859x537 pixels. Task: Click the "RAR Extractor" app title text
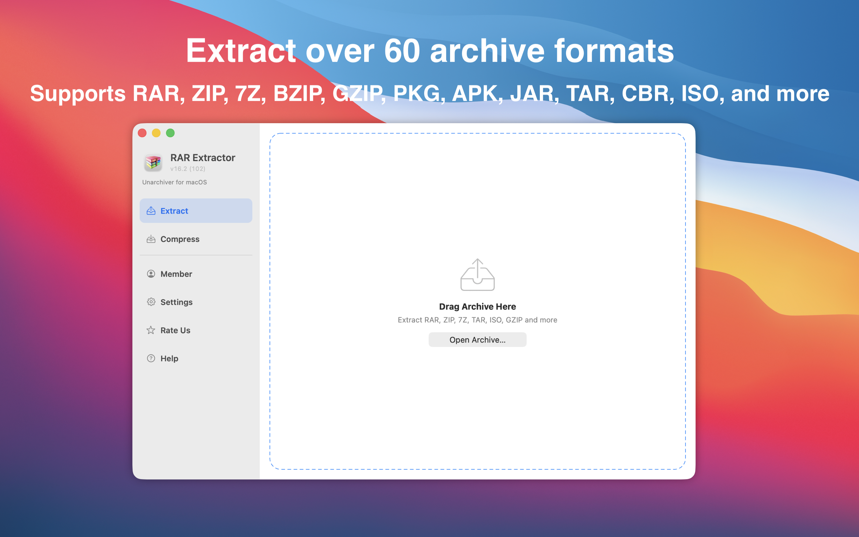pyautogui.click(x=203, y=158)
